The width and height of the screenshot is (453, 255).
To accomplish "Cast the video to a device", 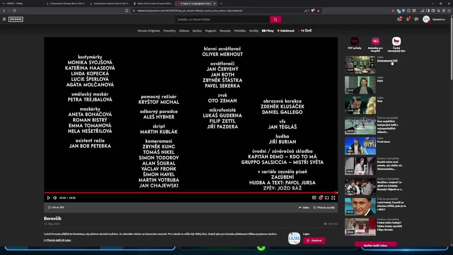I will click(327, 198).
